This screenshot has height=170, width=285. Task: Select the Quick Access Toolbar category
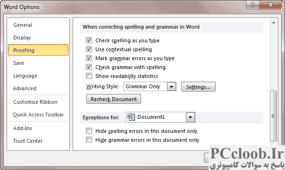[38, 115]
